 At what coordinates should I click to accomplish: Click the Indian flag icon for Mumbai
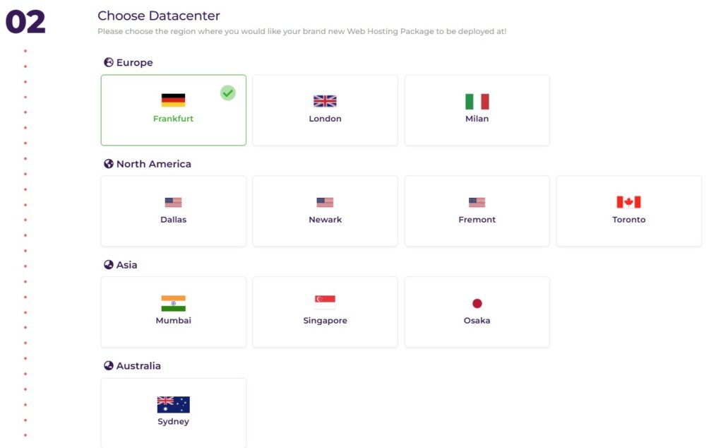[173, 303]
